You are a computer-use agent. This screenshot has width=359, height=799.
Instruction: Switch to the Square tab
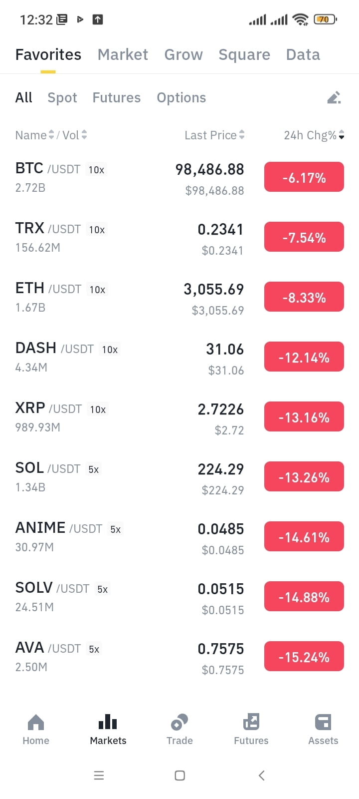pyautogui.click(x=244, y=54)
